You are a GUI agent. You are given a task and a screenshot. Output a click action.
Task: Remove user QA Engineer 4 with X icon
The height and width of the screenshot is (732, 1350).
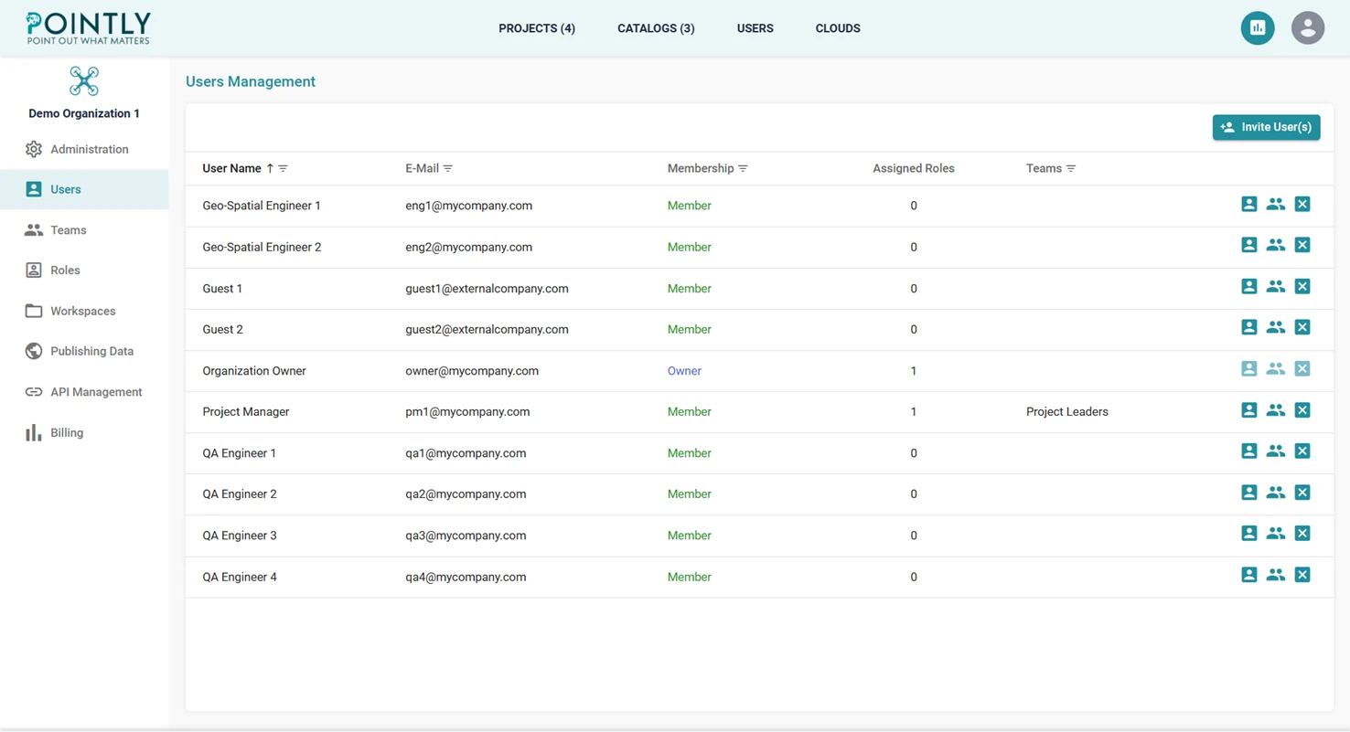(1302, 575)
